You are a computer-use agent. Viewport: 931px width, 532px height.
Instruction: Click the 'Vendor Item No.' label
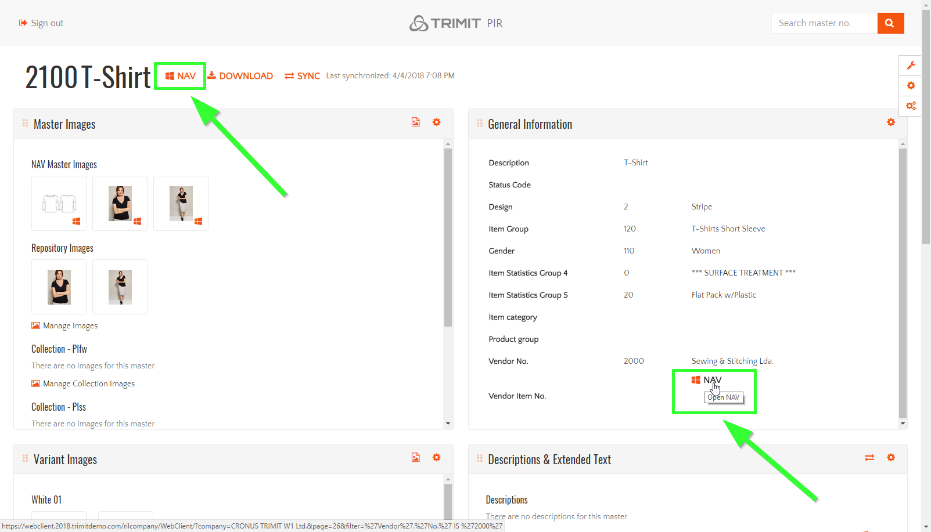coord(517,396)
